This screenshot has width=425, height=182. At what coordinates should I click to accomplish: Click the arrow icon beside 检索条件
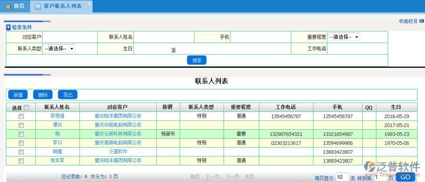pos(8,27)
